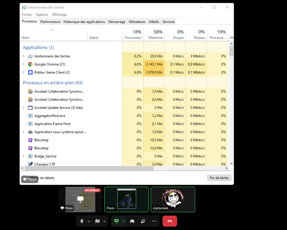Click the Gestionnaire des tâches row icon
Image resolution: width=287 pixels, height=230 pixels.
click(30, 56)
